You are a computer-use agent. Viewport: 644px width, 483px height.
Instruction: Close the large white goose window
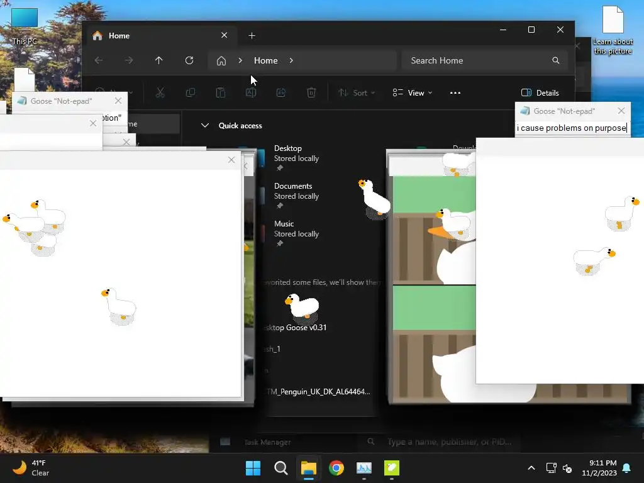(231, 160)
